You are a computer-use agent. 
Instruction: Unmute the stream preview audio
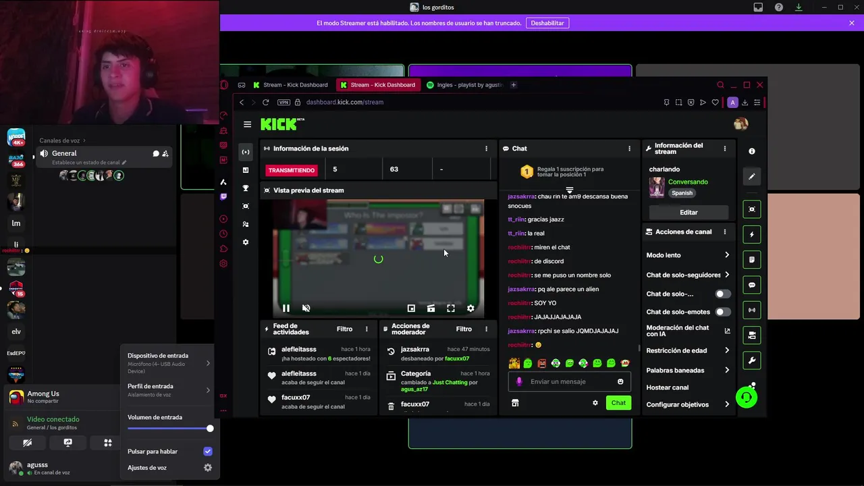point(306,308)
